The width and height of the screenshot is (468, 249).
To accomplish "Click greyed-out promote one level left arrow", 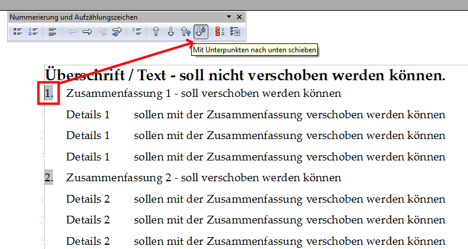I will click(x=72, y=31).
